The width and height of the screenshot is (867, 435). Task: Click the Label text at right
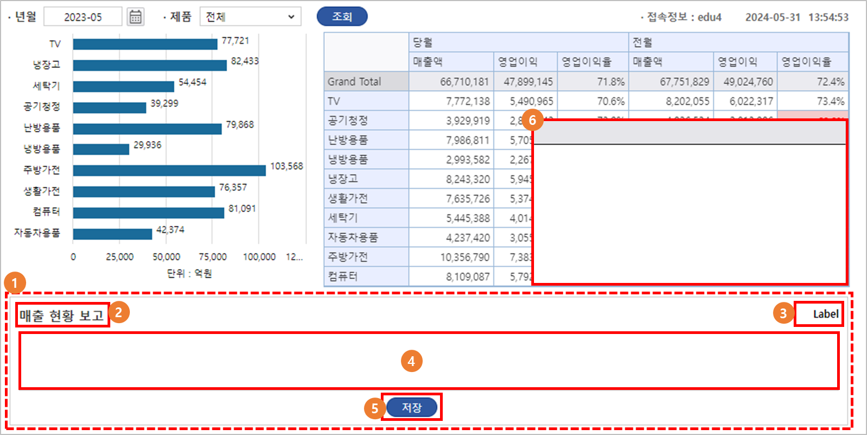click(x=826, y=314)
